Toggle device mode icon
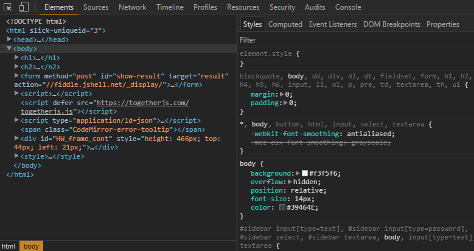Image resolution: width=474 pixels, height=251 pixels. 24,7
